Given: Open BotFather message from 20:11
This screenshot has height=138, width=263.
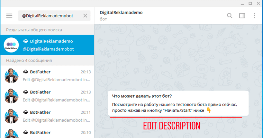Looking at the screenshot, I should (47, 116).
